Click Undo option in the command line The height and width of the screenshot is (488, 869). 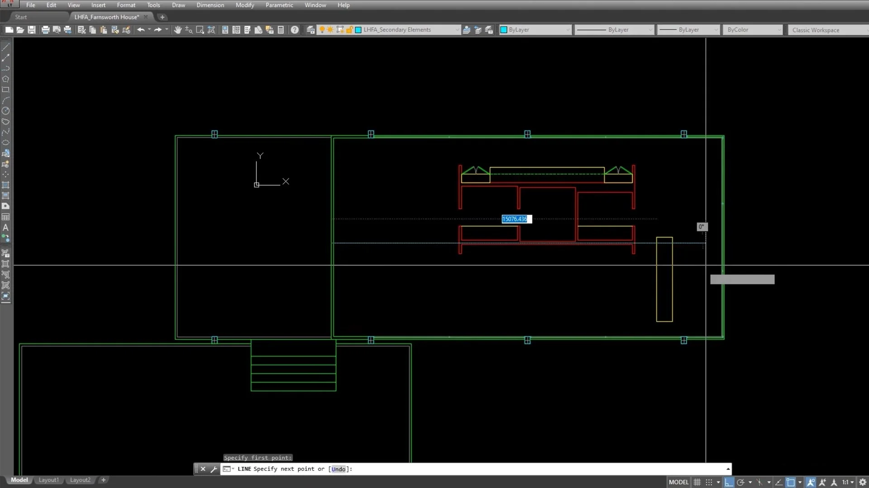(x=338, y=469)
